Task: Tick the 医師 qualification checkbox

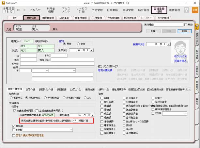Action: pyautogui.click(x=102, y=97)
